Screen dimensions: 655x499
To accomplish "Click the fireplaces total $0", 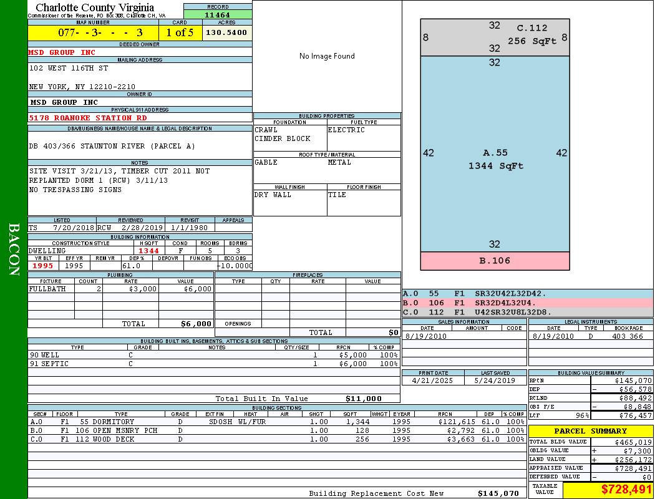I will tap(394, 333).
